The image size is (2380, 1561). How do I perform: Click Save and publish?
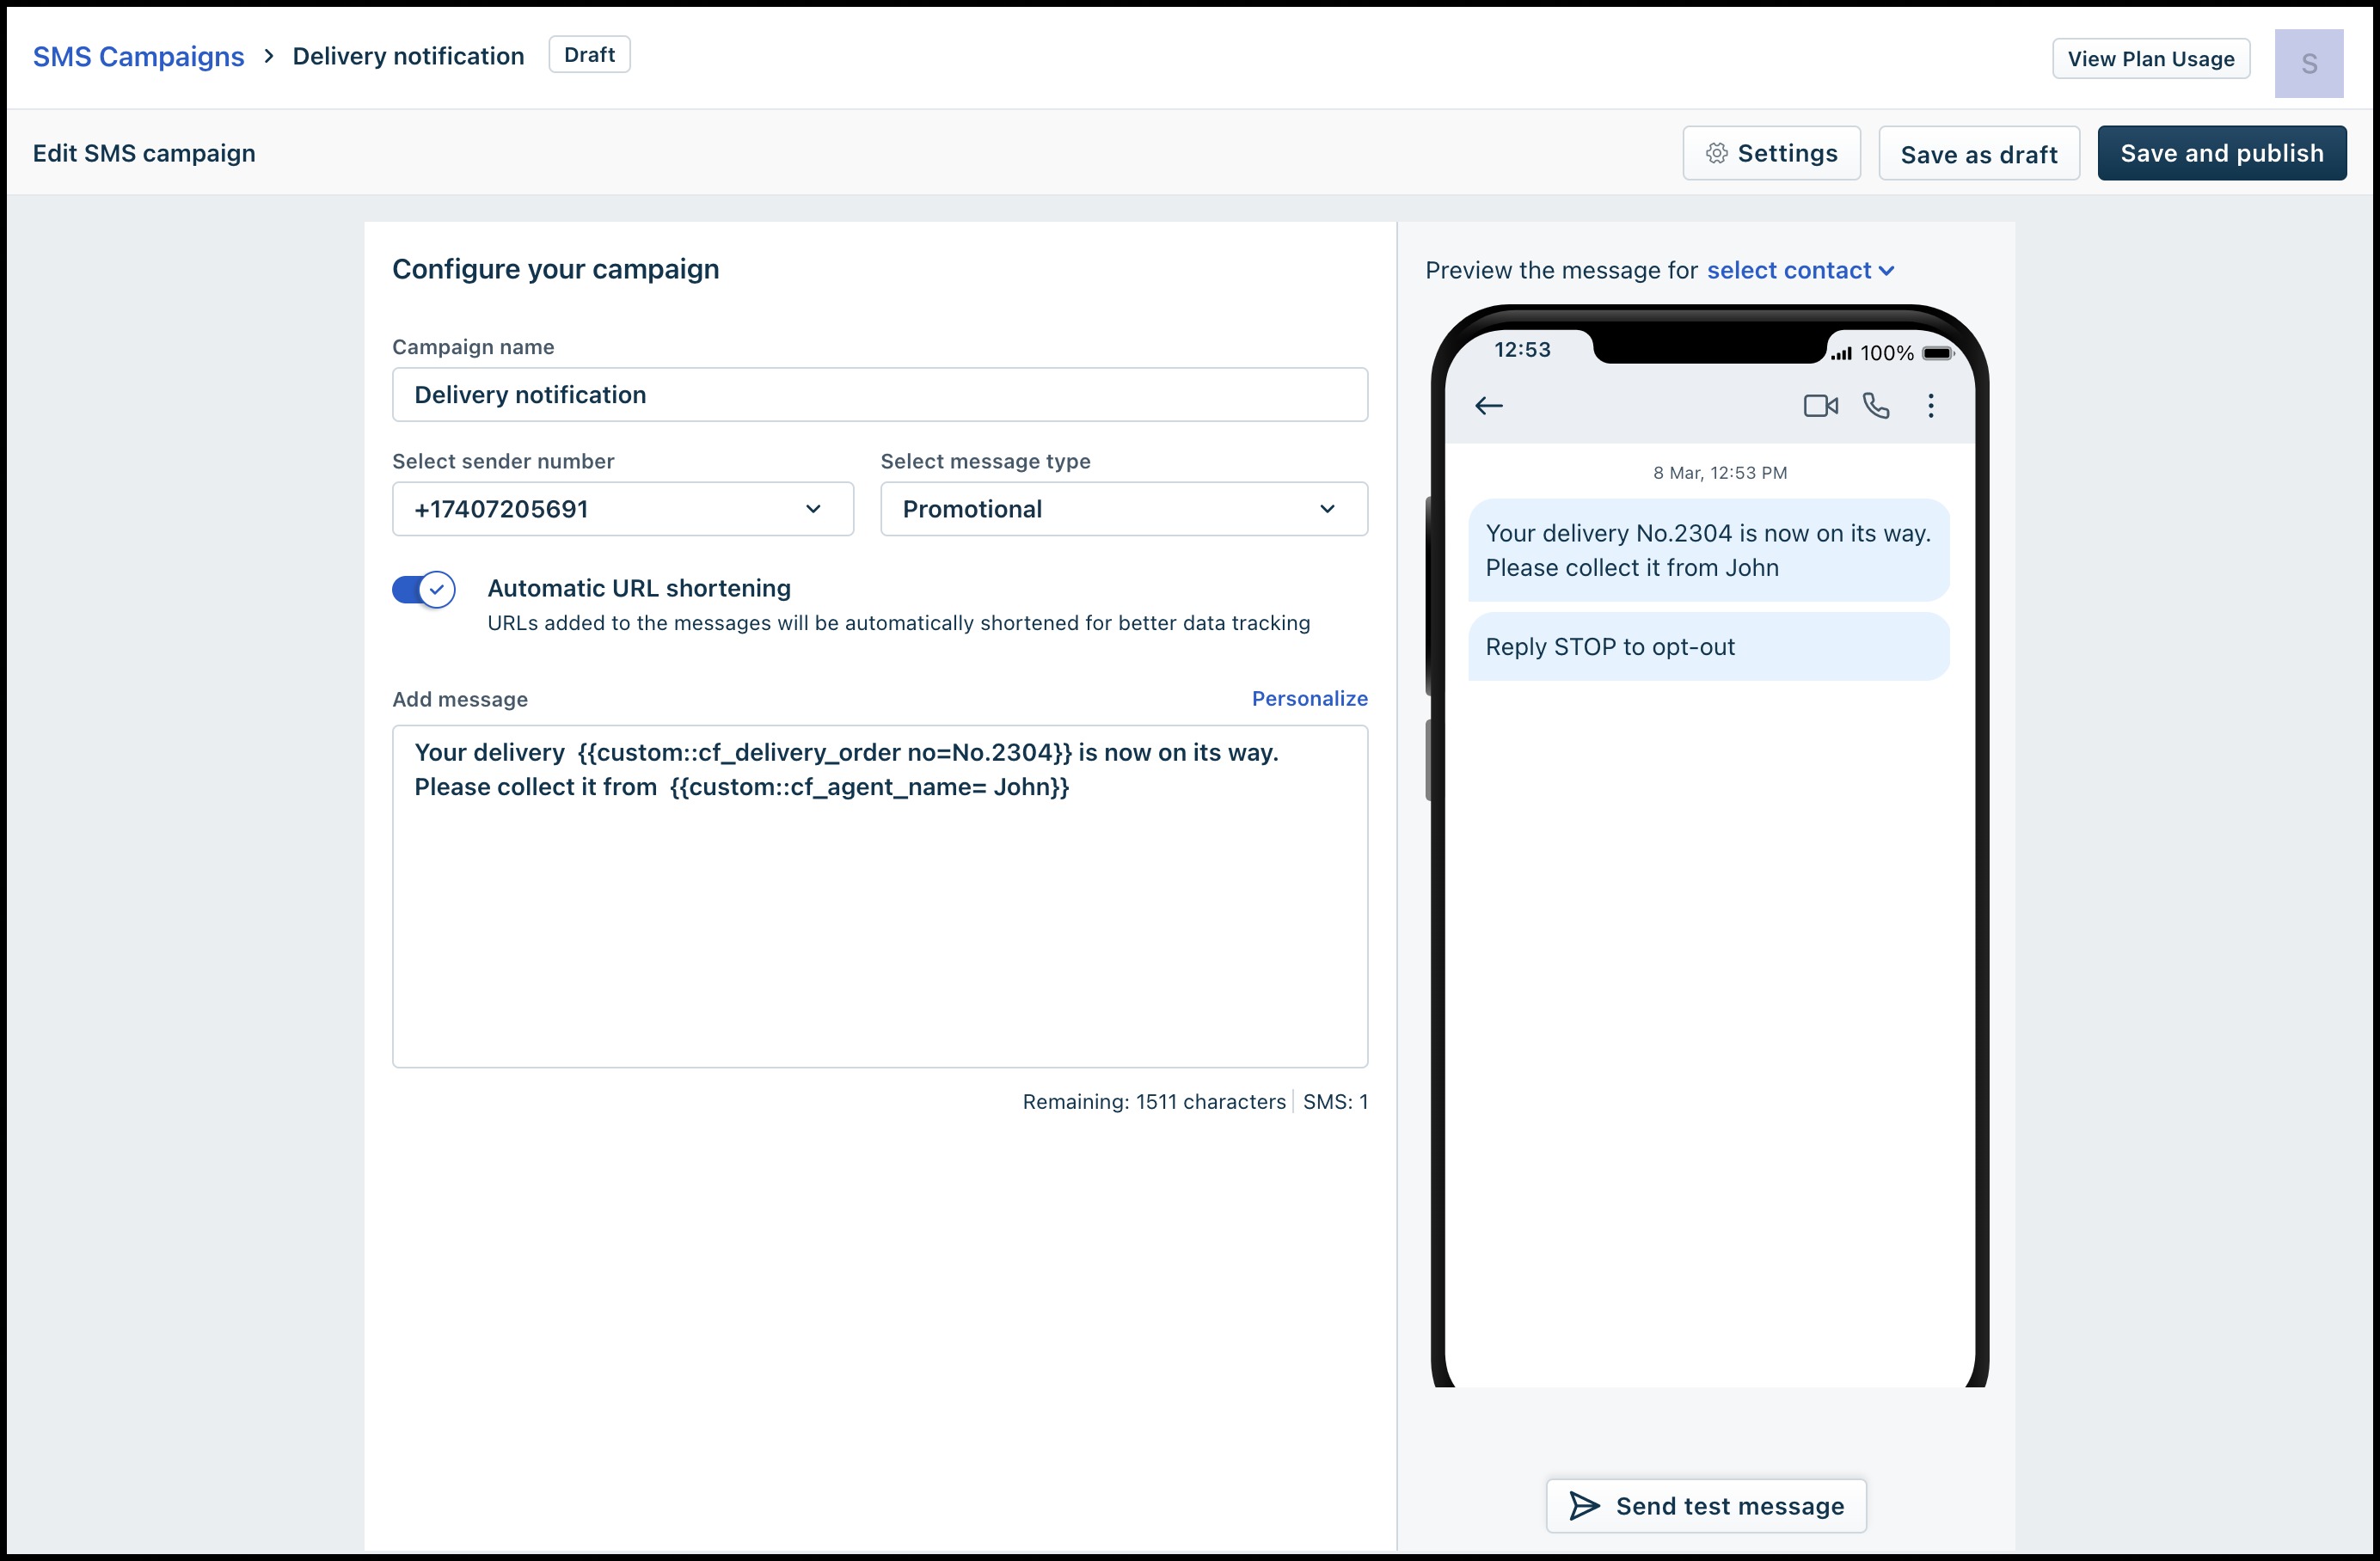pos(2222,153)
